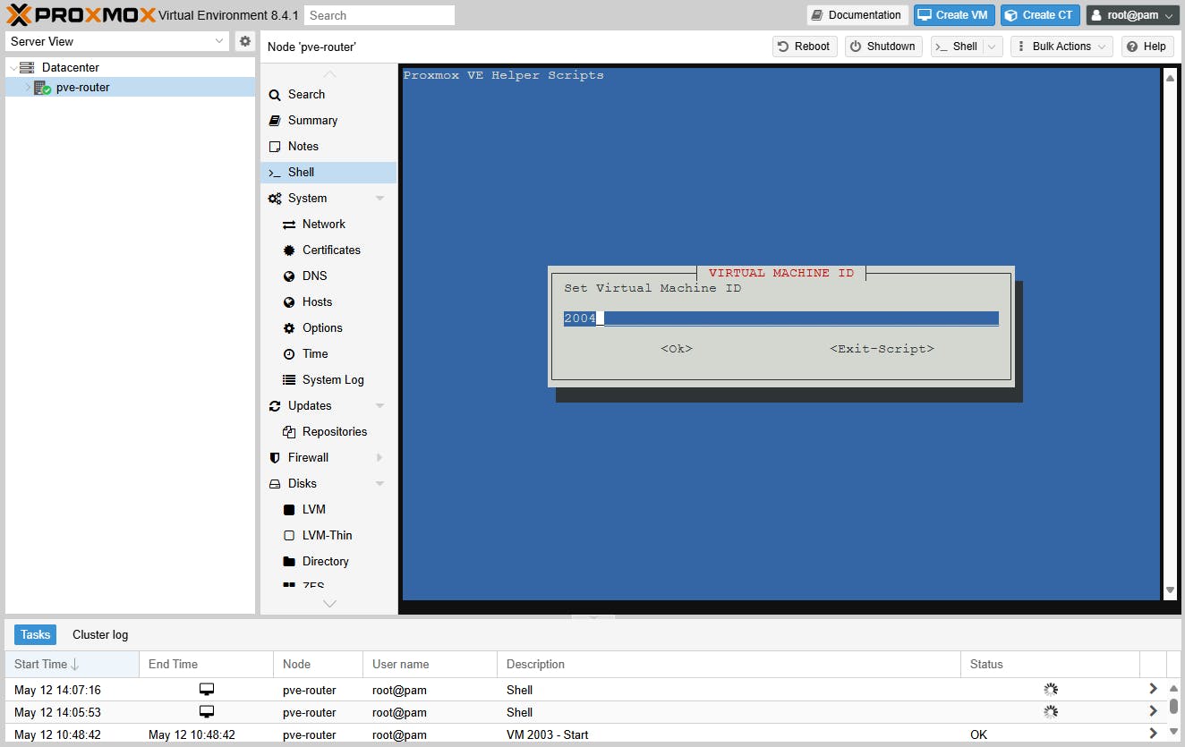This screenshot has height=747, width=1185.
Task: Expand the pve-router node in the tree
Action: coord(24,87)
